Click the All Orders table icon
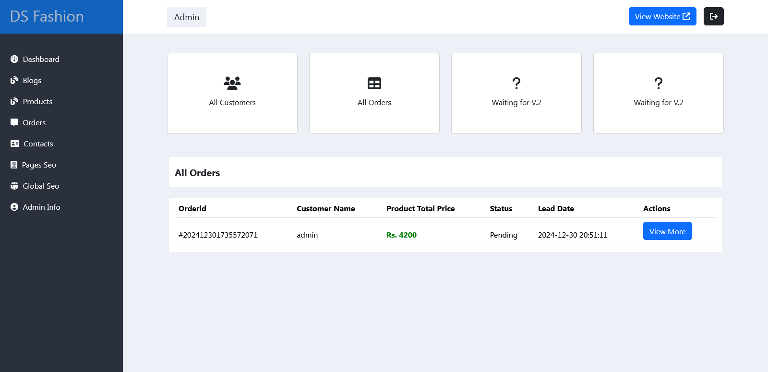Screen dimensions: 768x372 pos(374,83)
